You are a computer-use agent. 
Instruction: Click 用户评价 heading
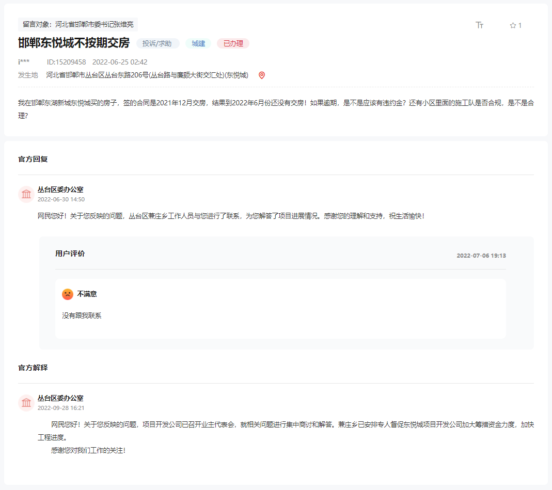coord(70,254)
